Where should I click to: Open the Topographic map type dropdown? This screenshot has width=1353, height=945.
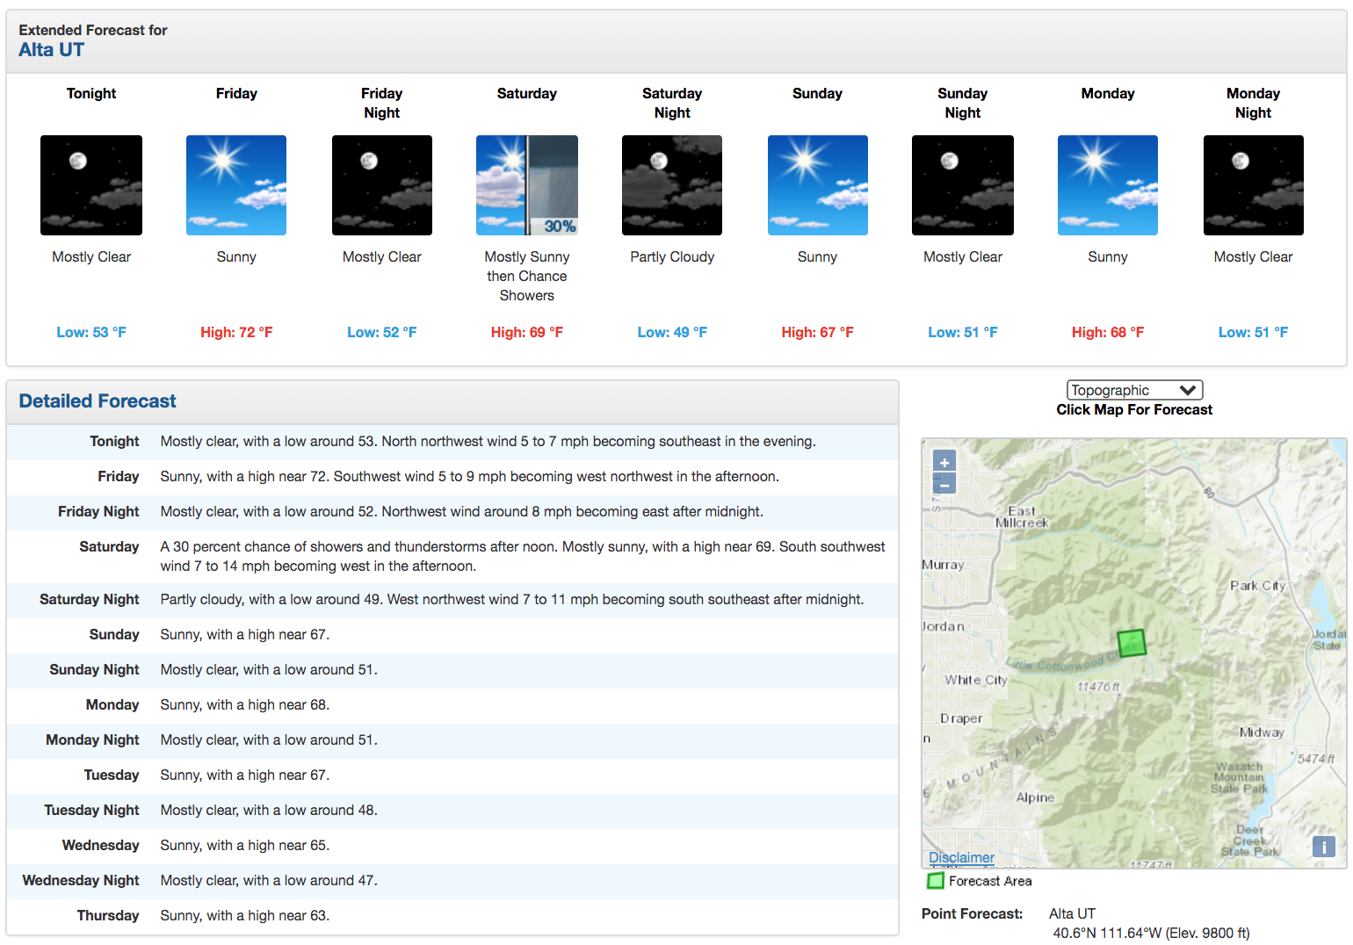tap(1134, 390)
